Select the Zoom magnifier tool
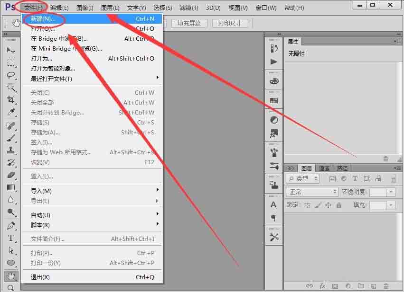The image size is (404, 292). click(11, 287)
